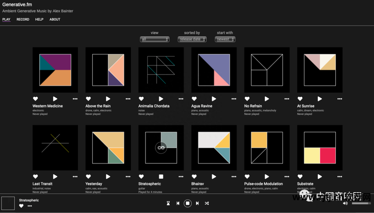Viewport: 374px width, 213px height.
Task: Open the view filter dropdown
Action: point(154,39)
